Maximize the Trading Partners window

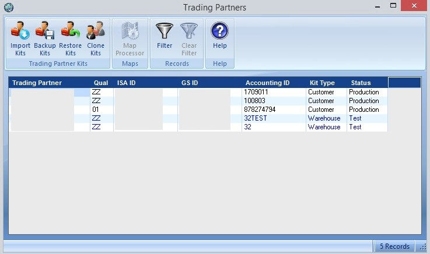393,5
